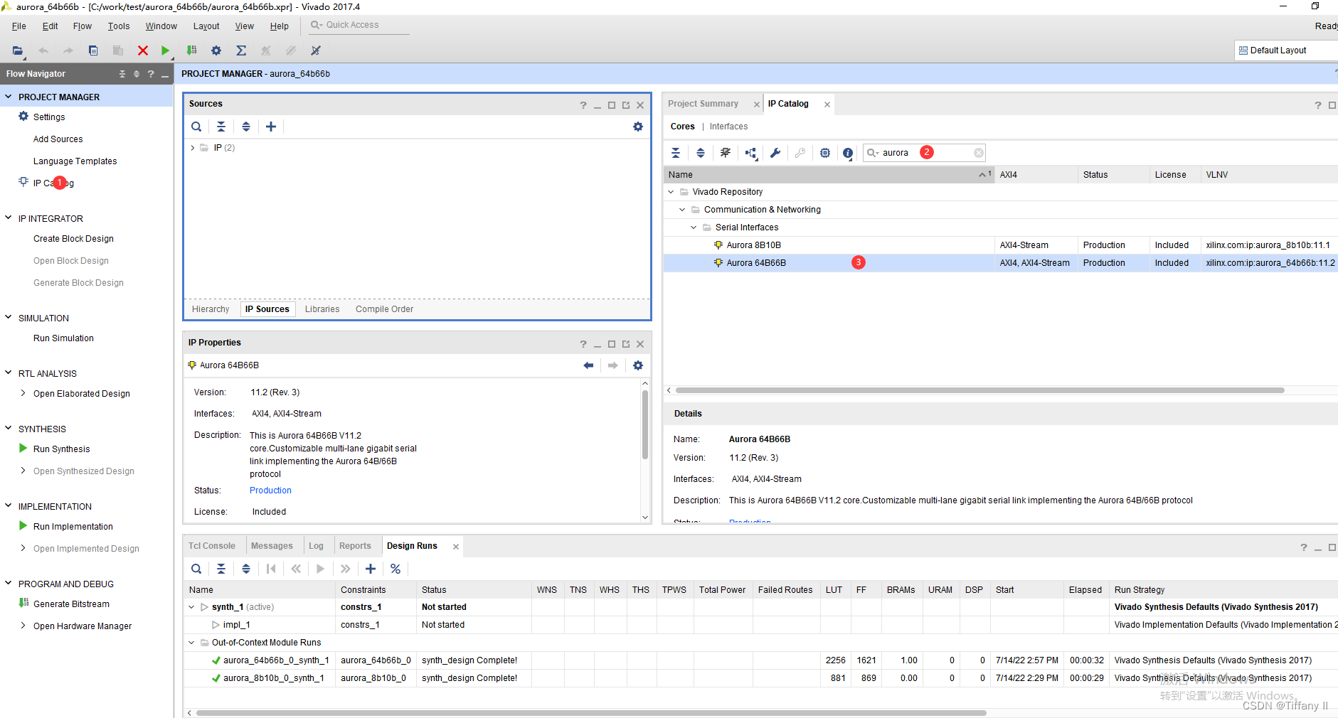
Task: Select aurora_64b66b_0_synth_1 run row
Action: [x=761, y=660]
